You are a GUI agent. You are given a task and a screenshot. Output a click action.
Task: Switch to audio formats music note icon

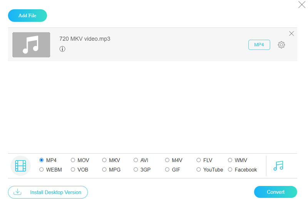(278, 166)
